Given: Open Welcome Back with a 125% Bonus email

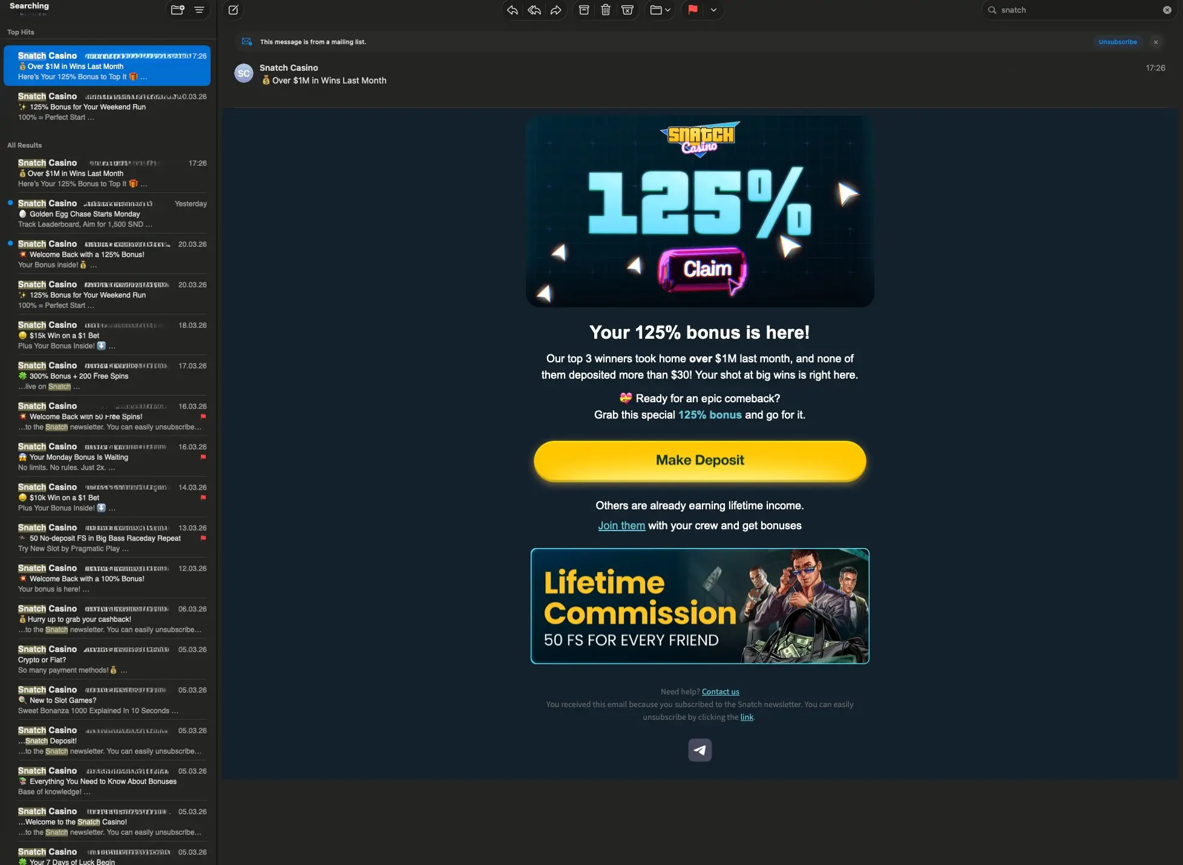Looking at the screenshot, I should click(x=108, y=254).
